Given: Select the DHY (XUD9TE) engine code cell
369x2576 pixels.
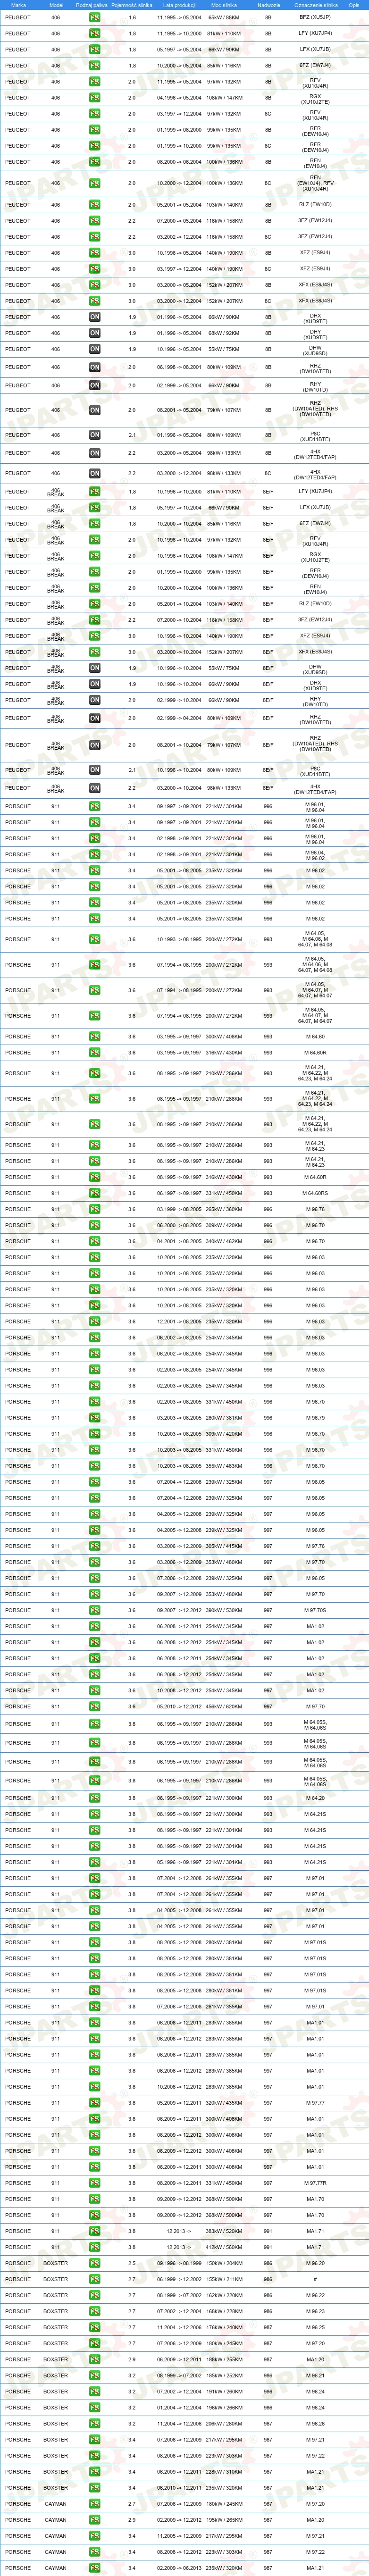Looking at the screenshot, I should tap(316, 333).
